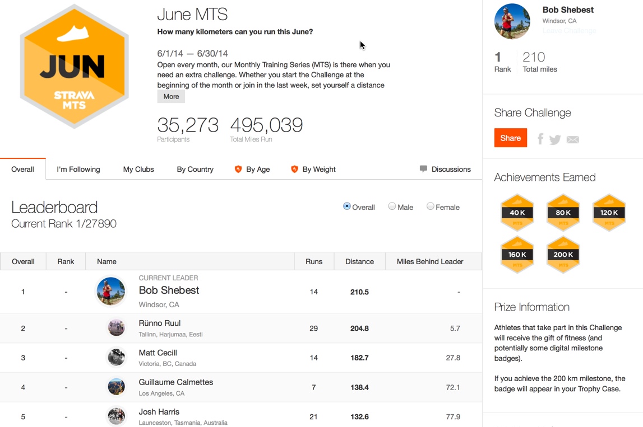Share challenge via Twitter icon
643x427 pixels.
tap(555, 139)
